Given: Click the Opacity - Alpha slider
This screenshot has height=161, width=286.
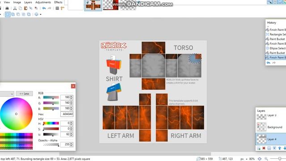Looking at the screenshot, I should click(51, 145).
